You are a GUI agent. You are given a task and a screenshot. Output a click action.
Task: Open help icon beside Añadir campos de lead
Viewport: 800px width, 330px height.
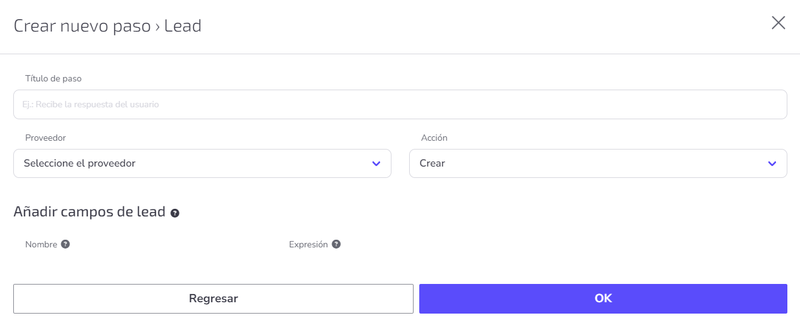pyautogui.click(x=175, y=213)
